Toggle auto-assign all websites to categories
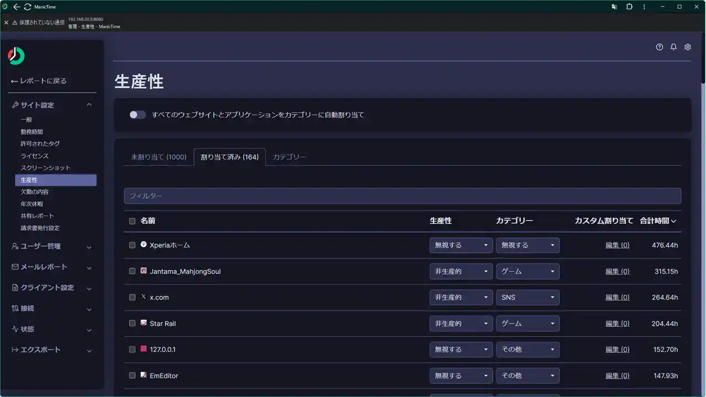Screen dimensions: 706x397 click(x=137, y=115)
